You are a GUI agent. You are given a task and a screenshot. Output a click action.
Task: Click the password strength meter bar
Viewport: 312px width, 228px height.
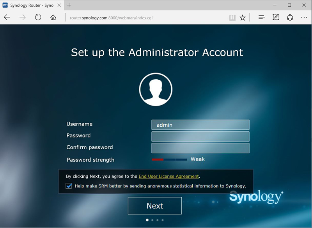coord(169,159)
